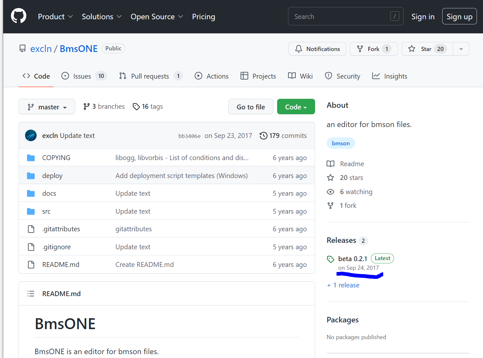Image resolution: width=483 pixels, height=358 pixels.
Task: Open the gitattributes commit message
Action: click(134, 229)
